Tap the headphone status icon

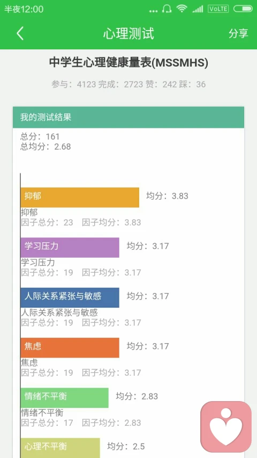coord(167,9)
